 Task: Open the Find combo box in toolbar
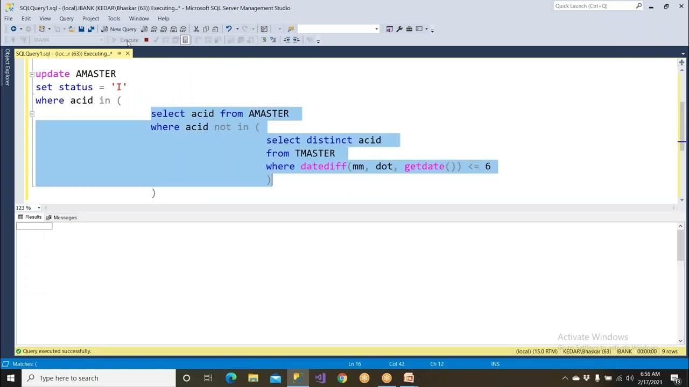tap(339, 29)
